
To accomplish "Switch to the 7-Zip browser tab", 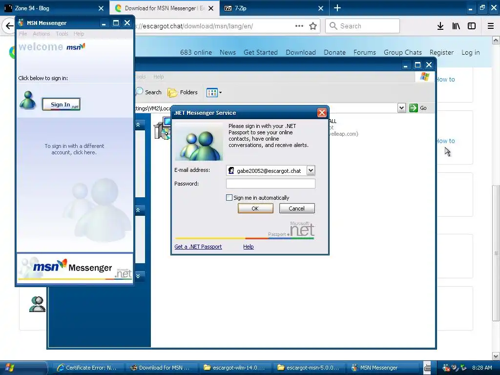I will 274,8.
